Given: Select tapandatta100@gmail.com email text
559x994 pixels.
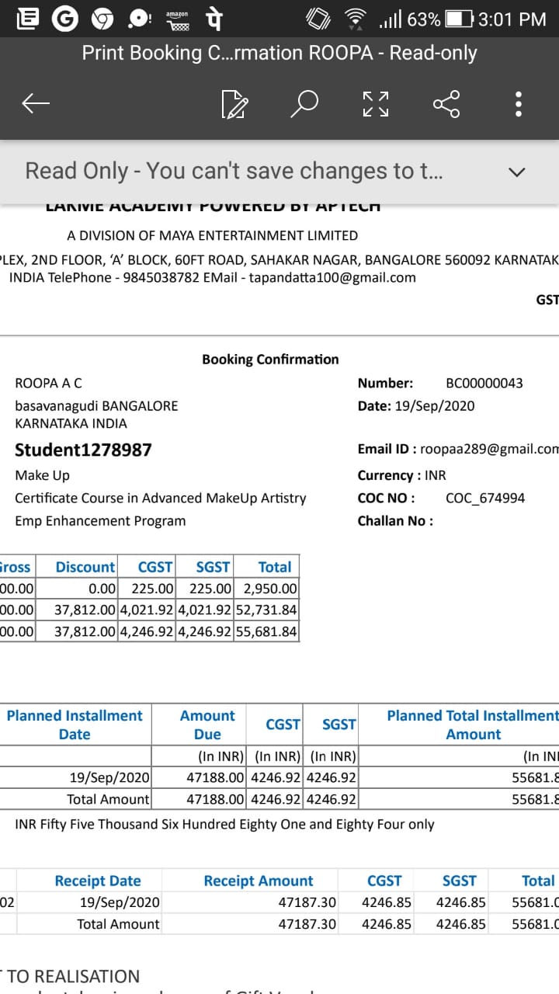Looking at the screenshot, I should tap(332, 277).
